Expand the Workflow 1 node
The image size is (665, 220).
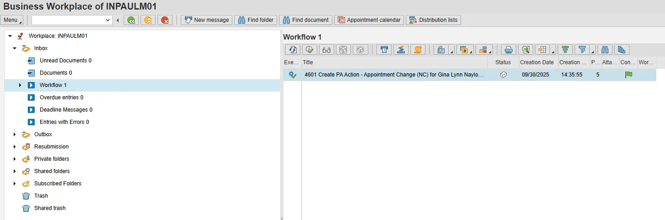click(x=20, y=85)
